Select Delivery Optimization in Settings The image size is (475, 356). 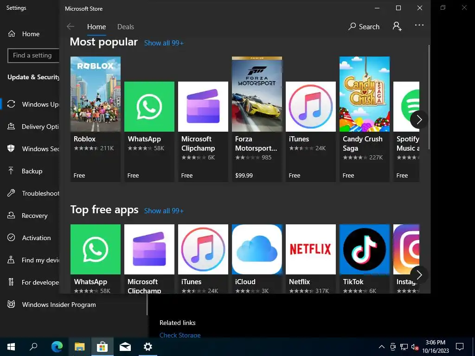(33, 127)
